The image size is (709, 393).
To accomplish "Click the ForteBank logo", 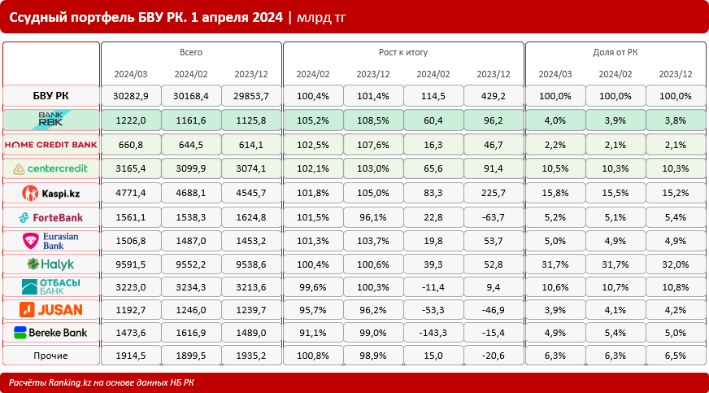I will tap(50, 217).
